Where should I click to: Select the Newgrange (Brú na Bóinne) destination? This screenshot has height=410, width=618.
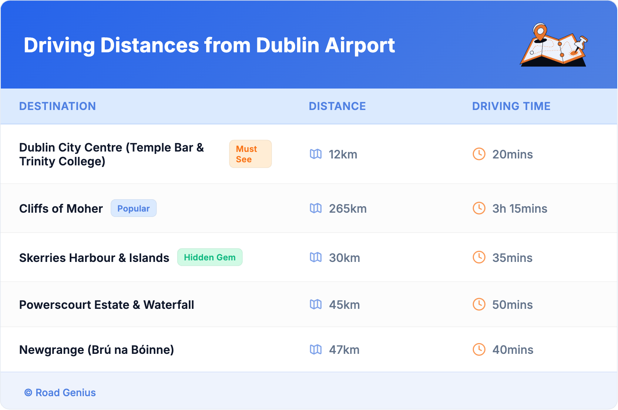(97, 350)
